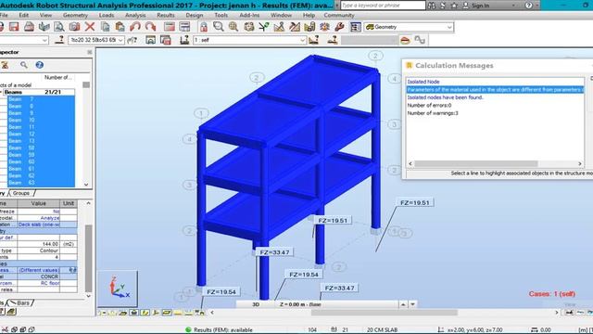The width and height of the screenshot is (593, 334).
Task: Open the bar selection '1to20 32 58to63' dropdown
Action: (120, 40)
